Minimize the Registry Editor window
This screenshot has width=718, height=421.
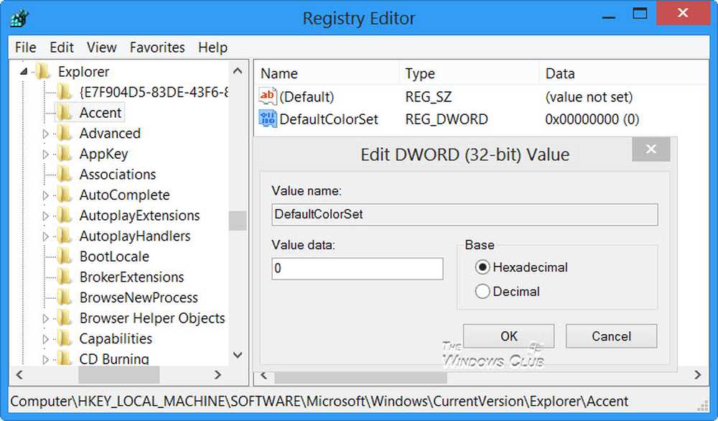[609, 17]
